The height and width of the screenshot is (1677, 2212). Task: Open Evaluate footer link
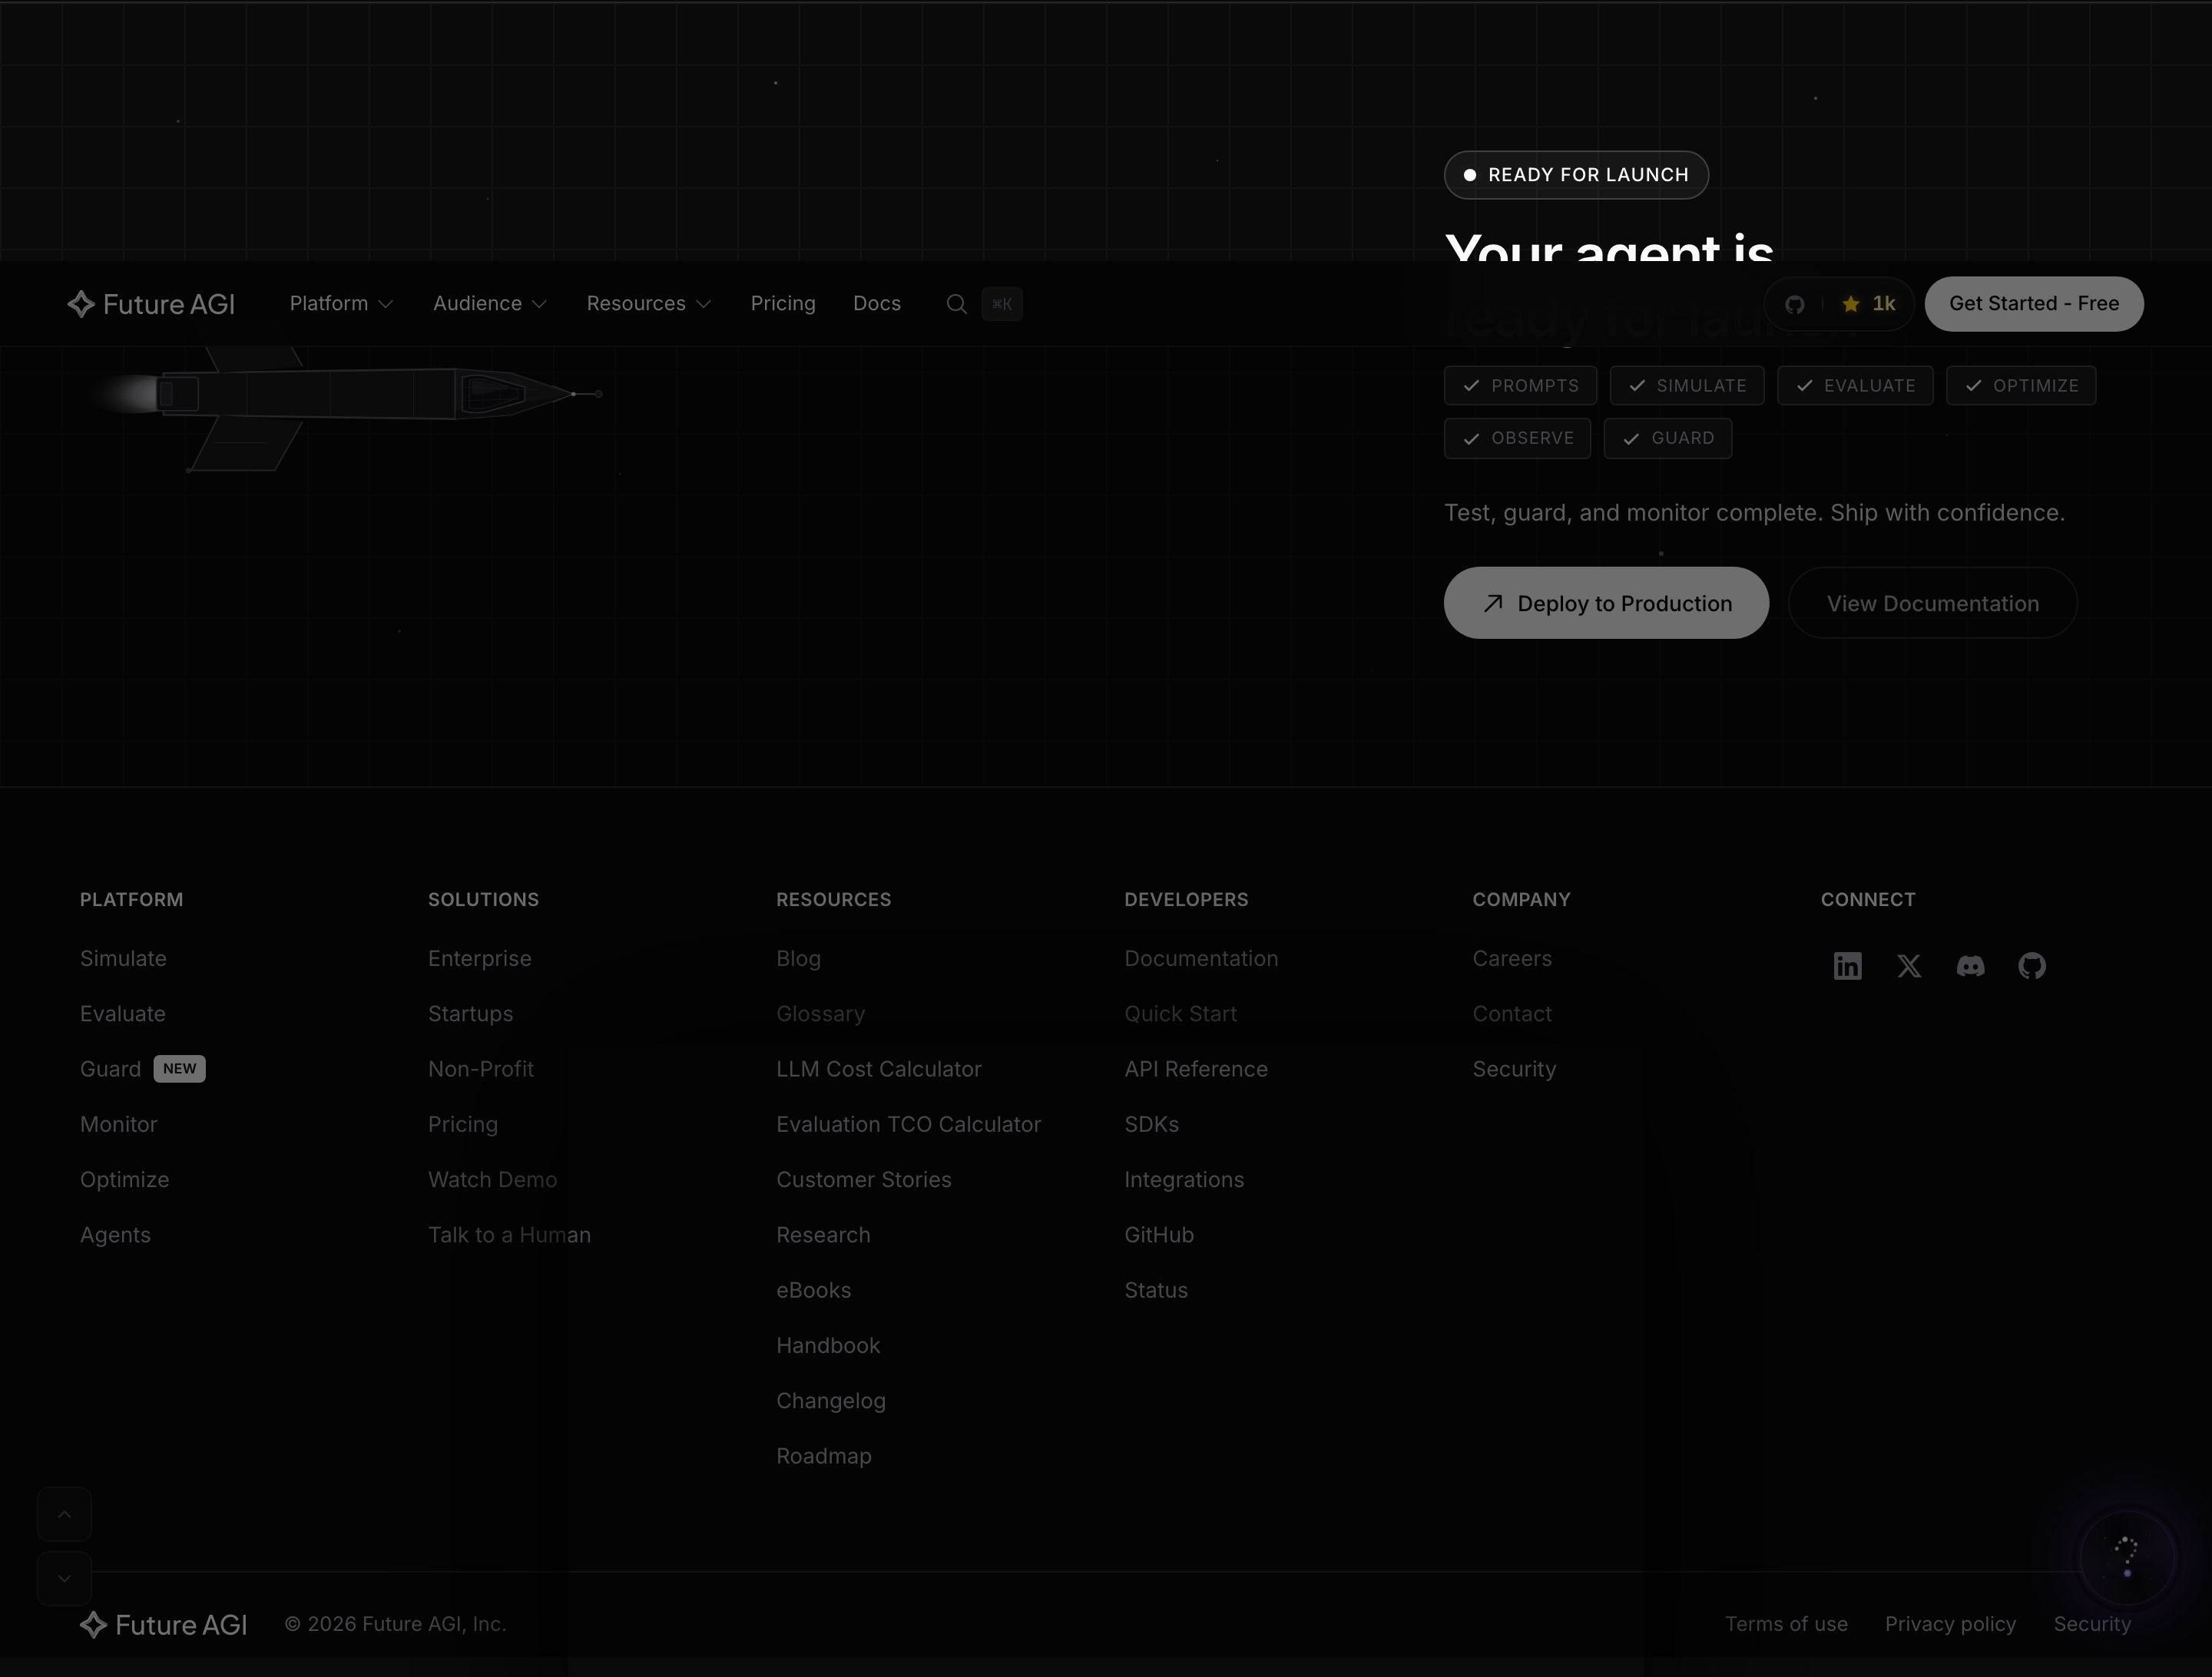point(123,1013)
